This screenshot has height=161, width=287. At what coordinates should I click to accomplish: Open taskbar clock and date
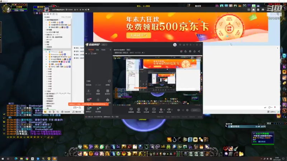click(277, 159)
